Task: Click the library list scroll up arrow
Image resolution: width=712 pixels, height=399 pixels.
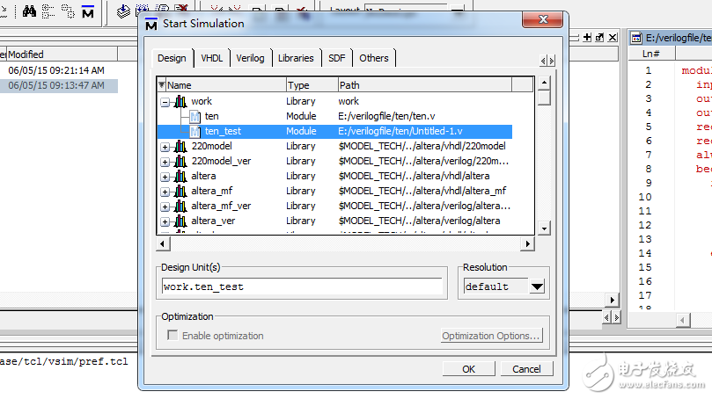Action: click(544, 83)
